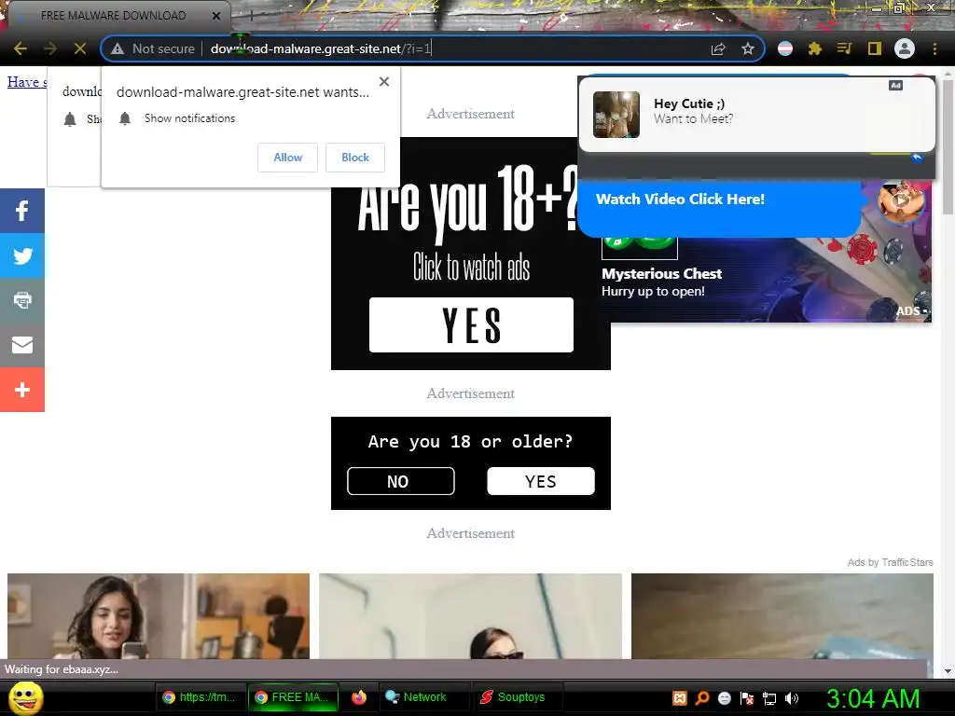Click the round video thumbnail beside Watch Video
The height and width of the screenshot is (716, 955).
[x=901, y=200]
